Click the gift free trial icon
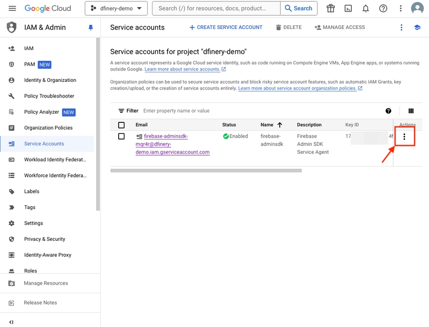 pyautogui.click(x=331, y=9)
